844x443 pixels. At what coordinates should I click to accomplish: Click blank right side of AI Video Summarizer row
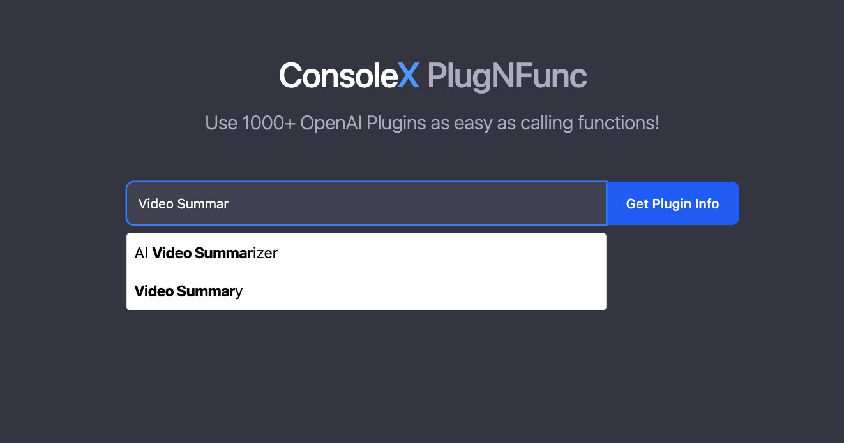click(447, 253)
